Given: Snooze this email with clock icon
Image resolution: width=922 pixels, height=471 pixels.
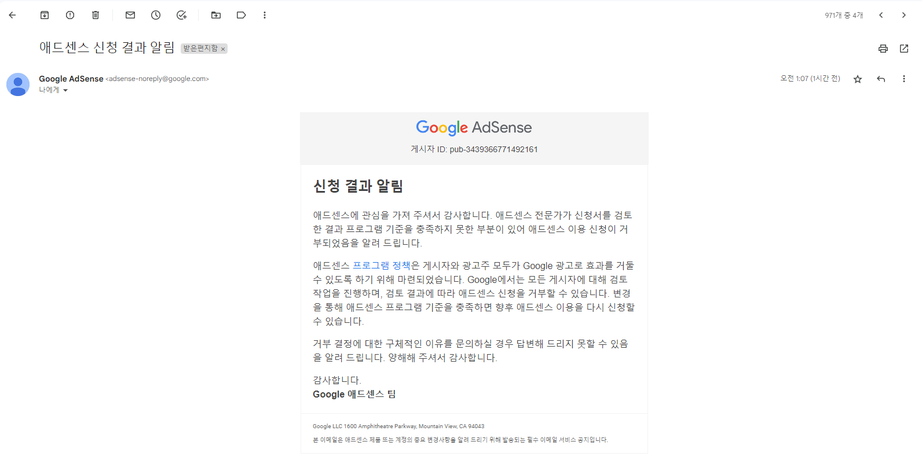Looking at the screenshot, I should point(156,15).
